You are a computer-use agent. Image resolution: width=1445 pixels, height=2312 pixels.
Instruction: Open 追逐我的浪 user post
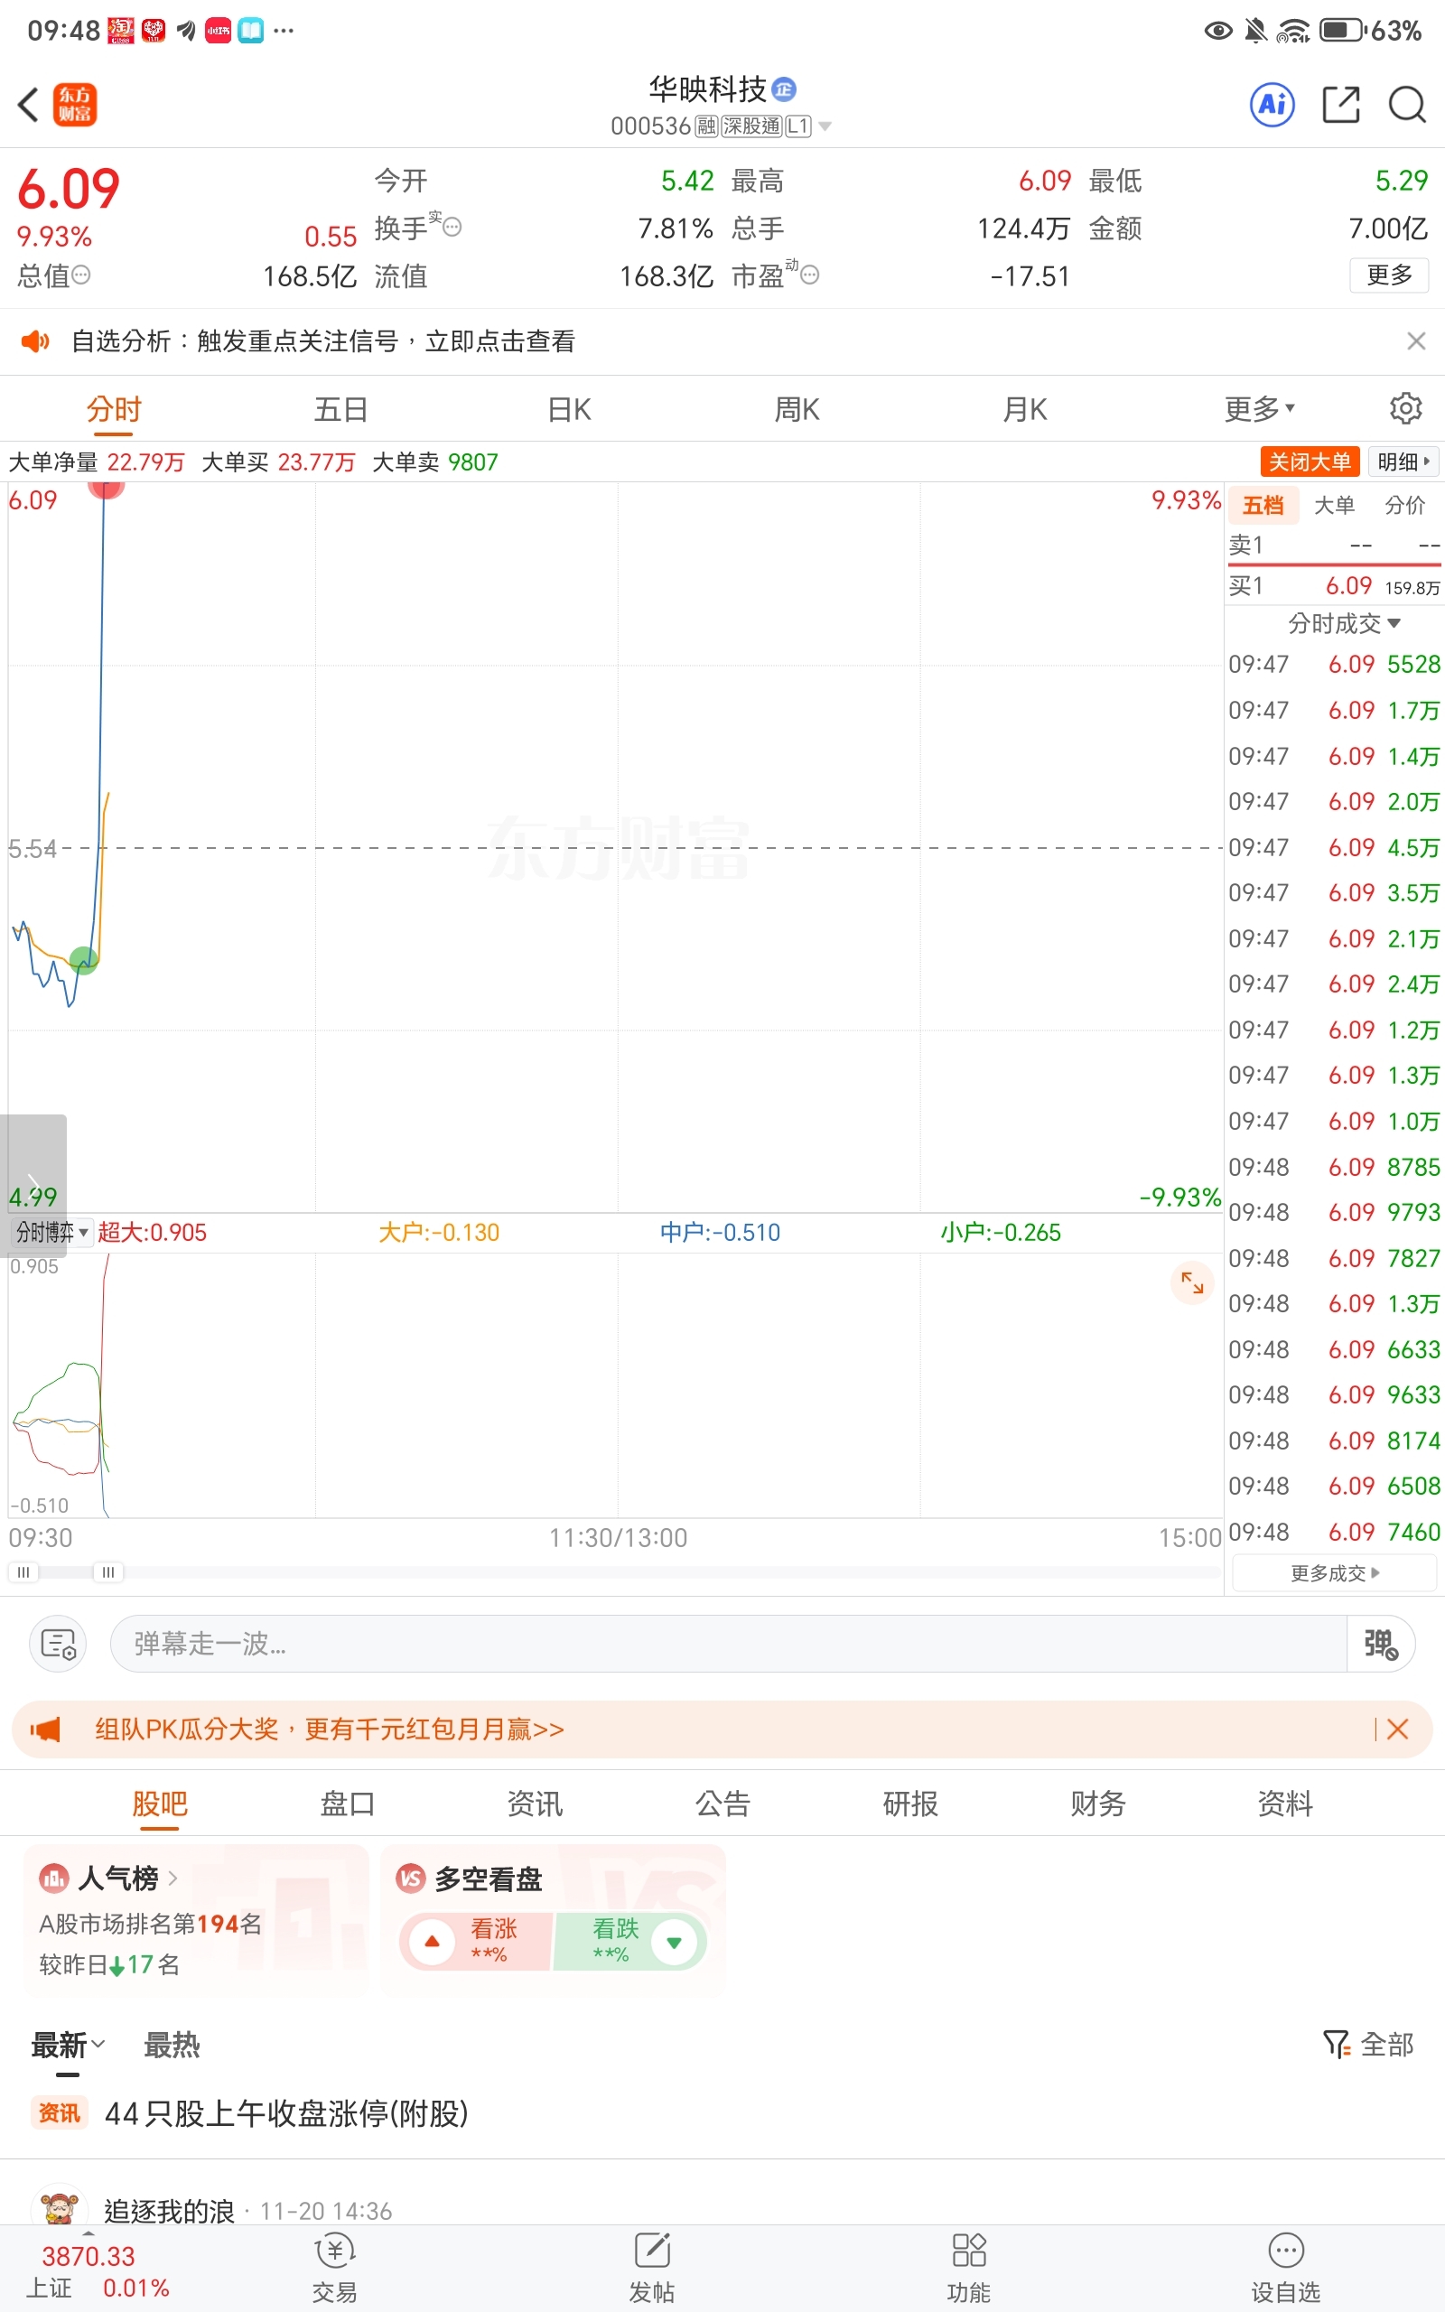tap(169, 2210)
